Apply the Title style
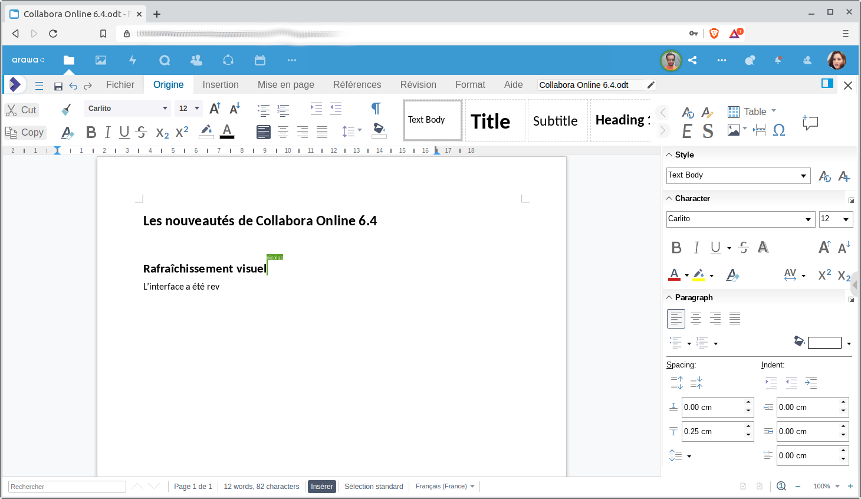The height and width of the screenshot is (499, 861). 495,120
